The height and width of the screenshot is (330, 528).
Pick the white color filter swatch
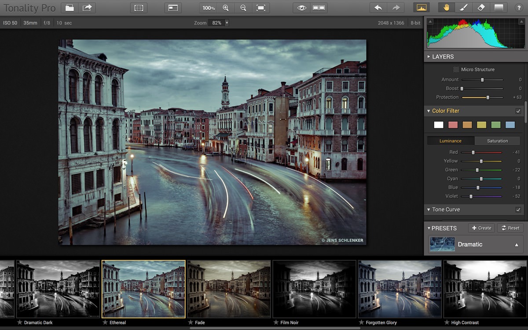pos(439,125)
